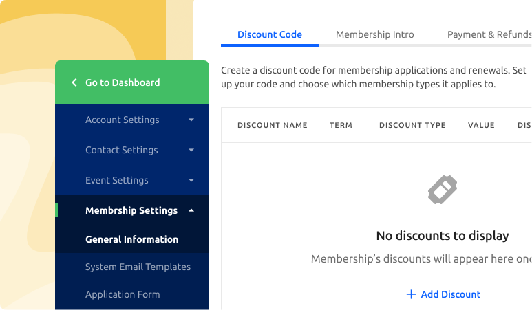Switch to the Membership Intro tab
Viewport: 532px width, 310px height.
[374, 34]
